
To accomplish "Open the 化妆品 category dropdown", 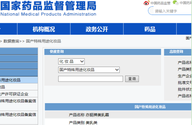I will click(x=71, y=61).
